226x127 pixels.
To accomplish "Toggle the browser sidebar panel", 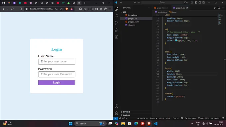I will tap(92, 9).
